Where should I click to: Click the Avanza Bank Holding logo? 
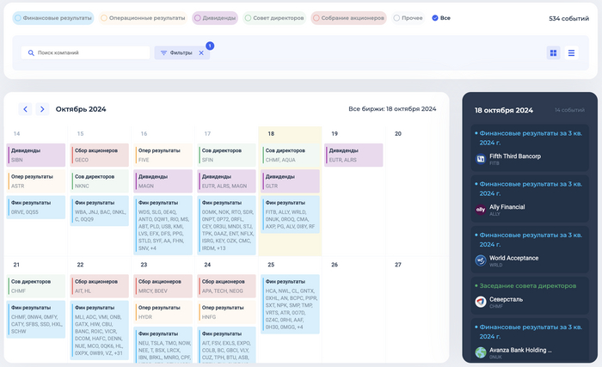point(481,352)
